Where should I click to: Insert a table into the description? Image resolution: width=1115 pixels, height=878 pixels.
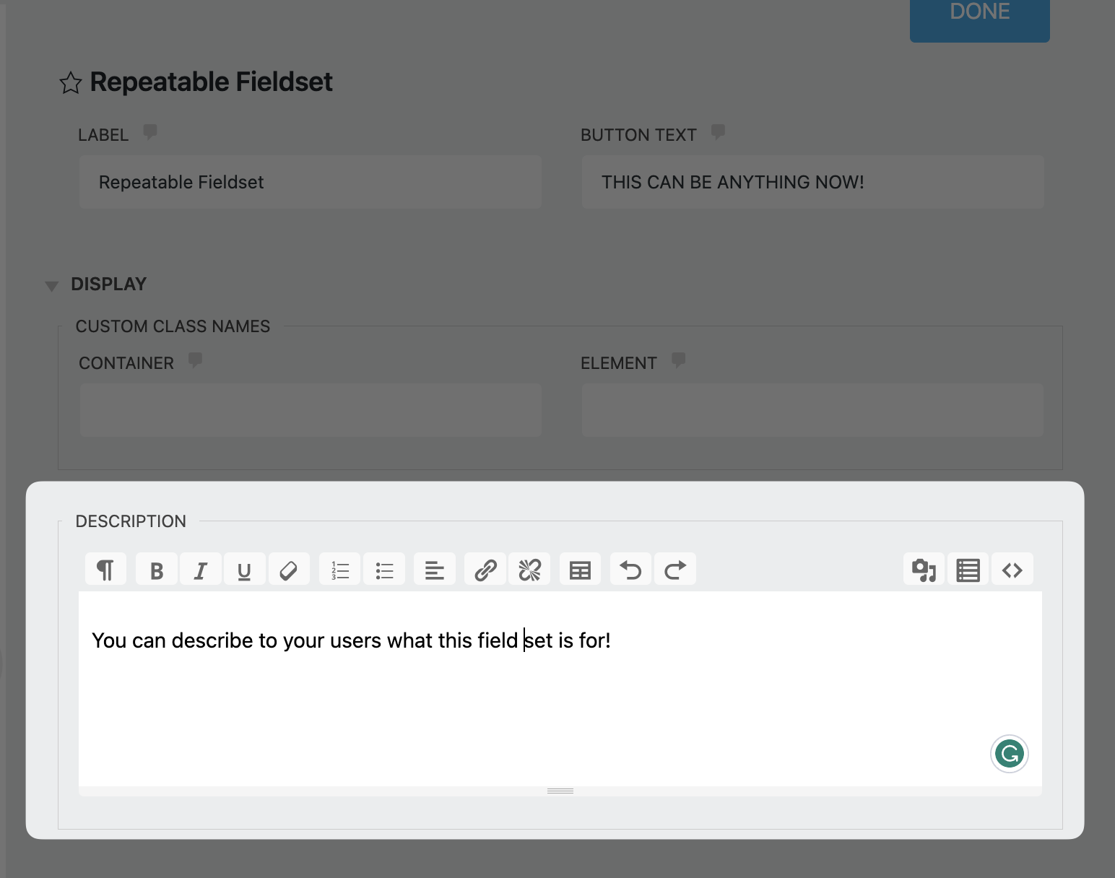pos(580,570)
